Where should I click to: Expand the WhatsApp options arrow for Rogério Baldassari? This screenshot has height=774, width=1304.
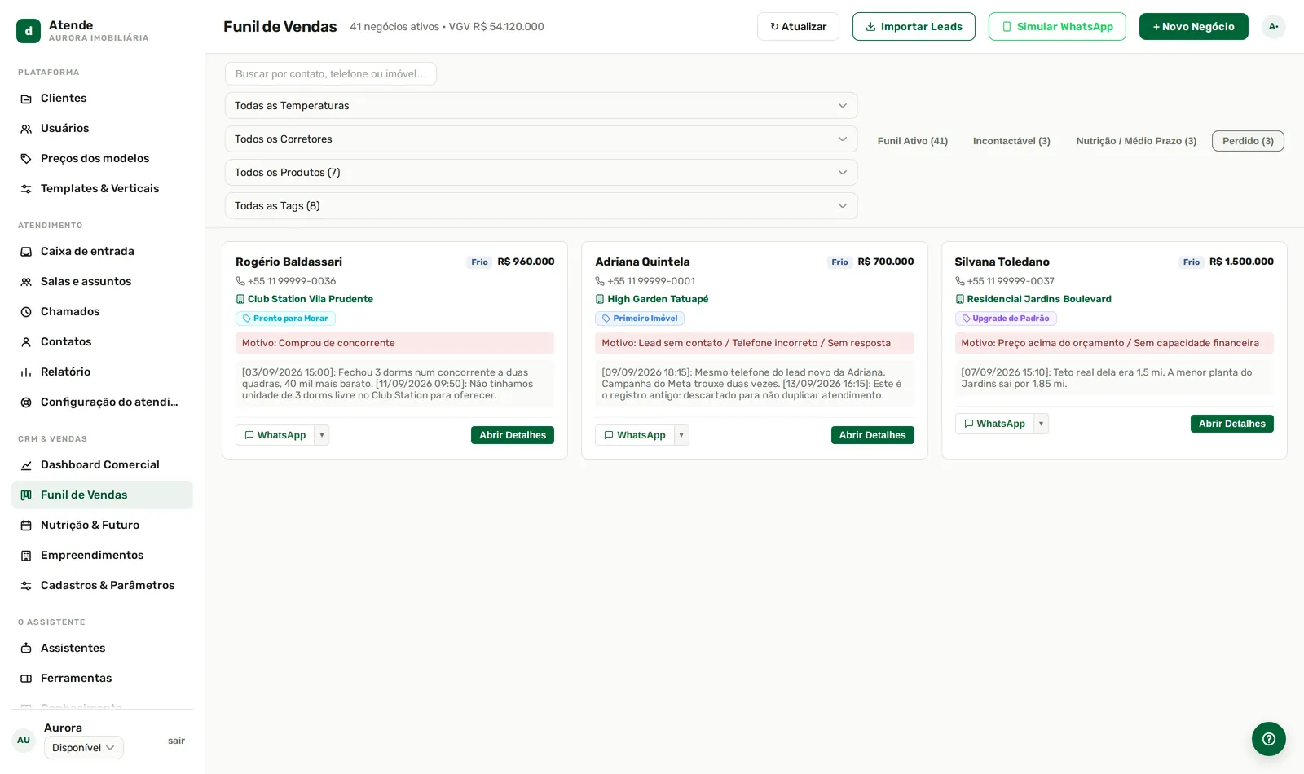322,435
